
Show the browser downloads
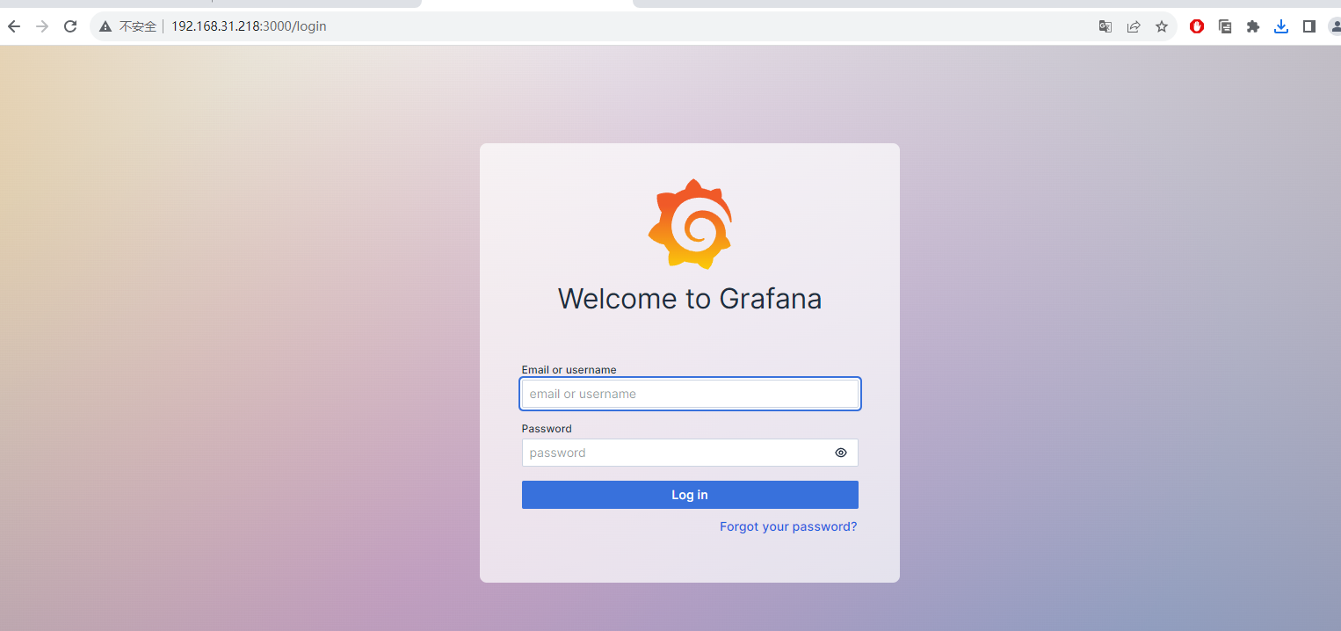(x=1281, y=26)
